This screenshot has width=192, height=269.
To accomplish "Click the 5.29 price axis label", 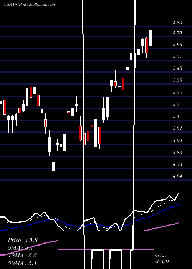I will (x=177, y=93).
